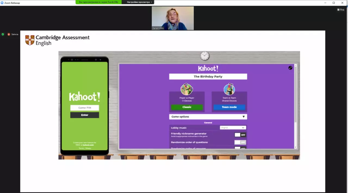
Task: Open the Lobby music dropdown
Action: [233, 127]
